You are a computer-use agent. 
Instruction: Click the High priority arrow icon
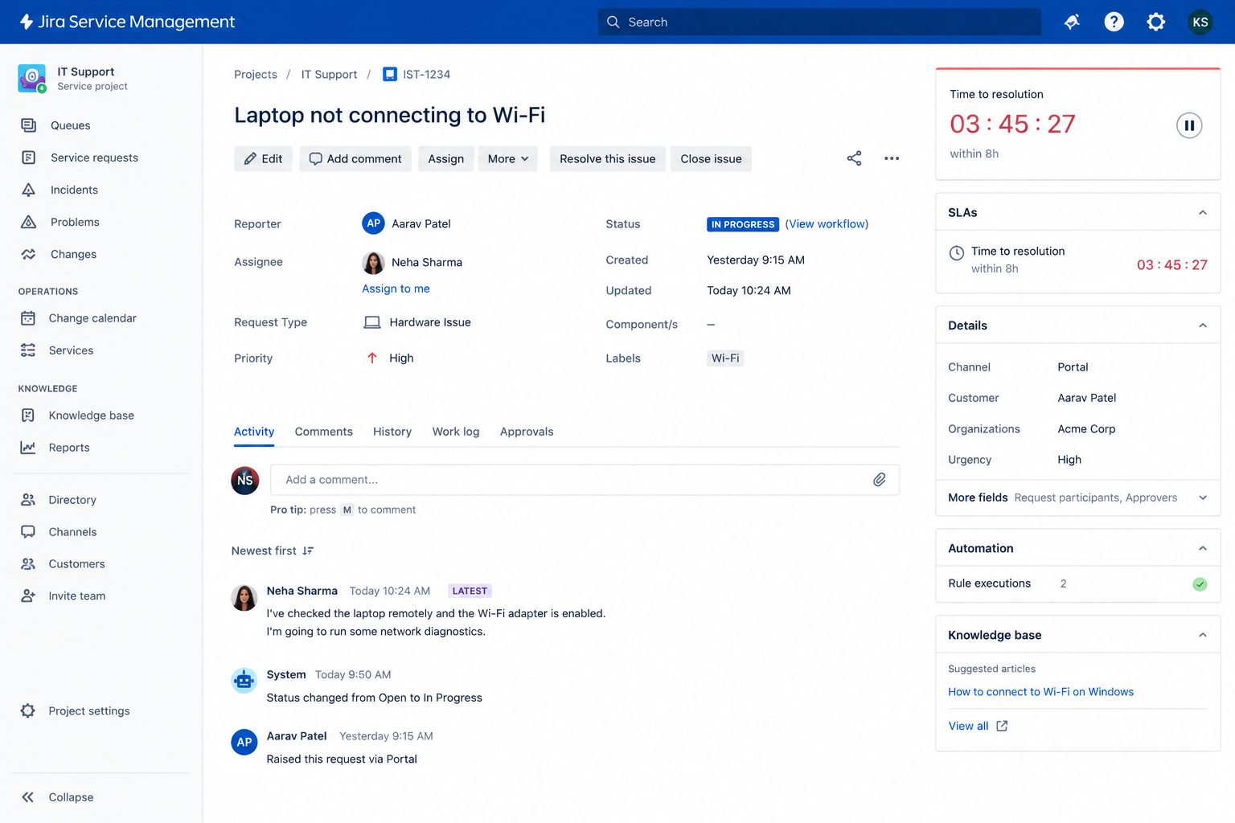point(372,358)
